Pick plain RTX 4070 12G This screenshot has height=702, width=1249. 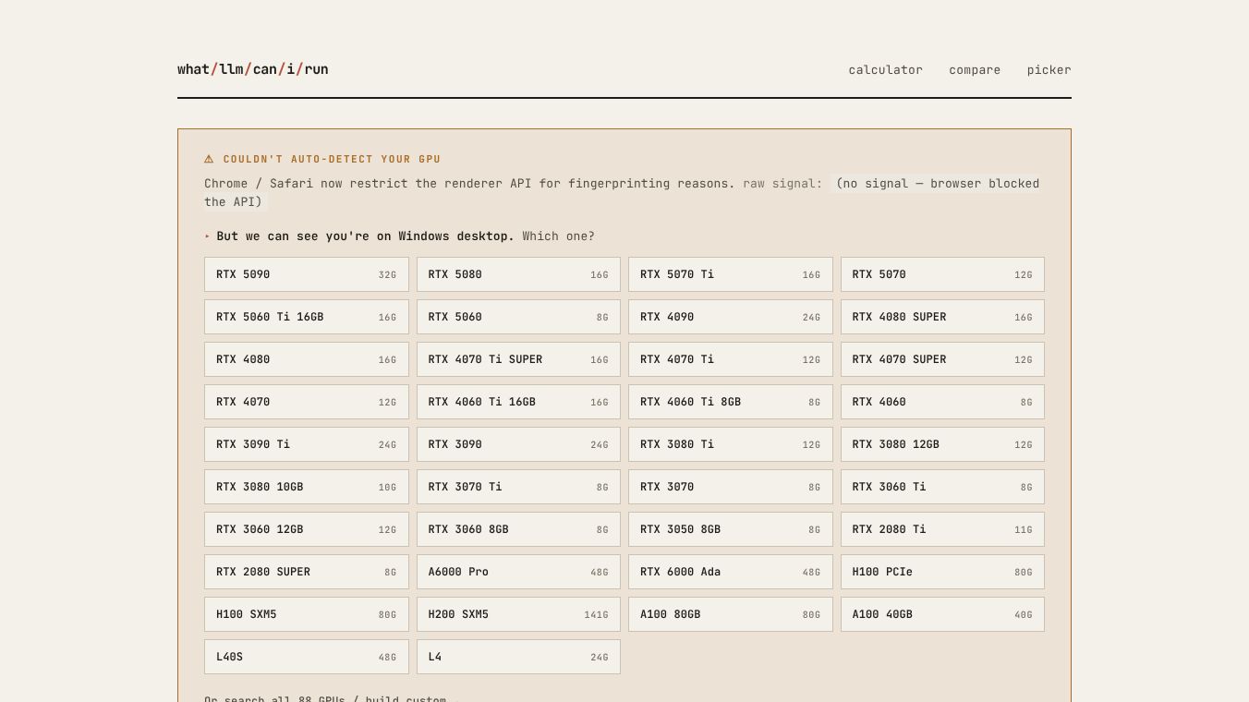(x=307, y=402)
